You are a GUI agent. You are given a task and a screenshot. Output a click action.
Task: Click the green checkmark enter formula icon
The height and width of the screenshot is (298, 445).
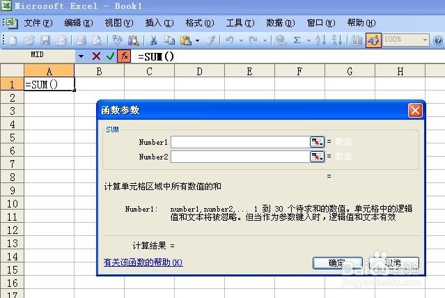110,56
